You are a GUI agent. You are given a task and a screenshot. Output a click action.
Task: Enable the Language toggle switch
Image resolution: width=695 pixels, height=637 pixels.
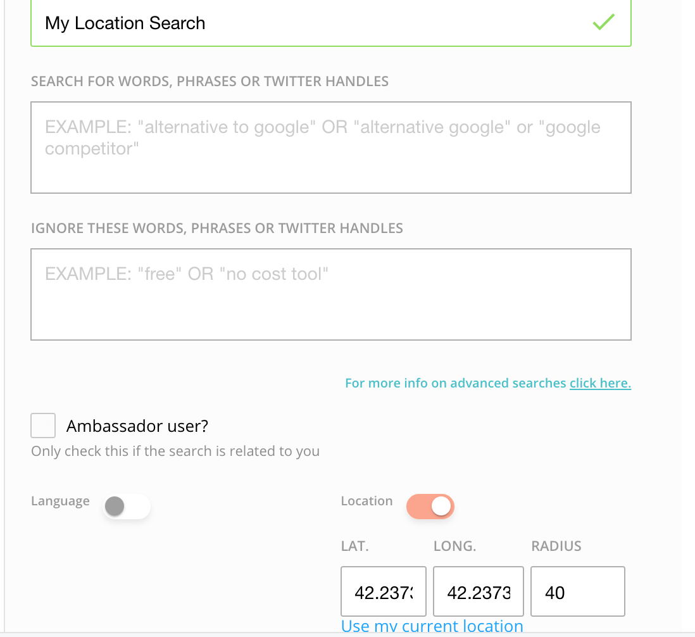pyautogui.click(x=127, y=507)
